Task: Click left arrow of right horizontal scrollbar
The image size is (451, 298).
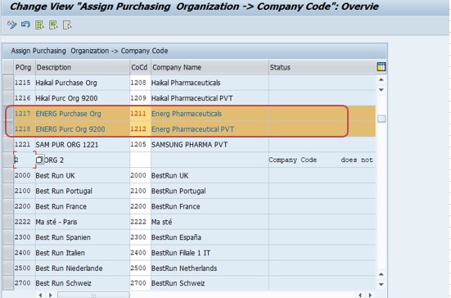Action: [x=360, y=295]
